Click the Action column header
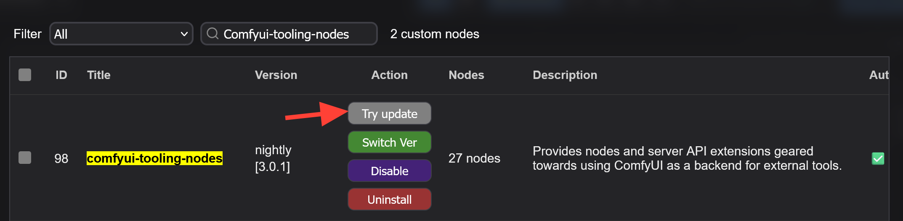 click(x=389, y=75)
